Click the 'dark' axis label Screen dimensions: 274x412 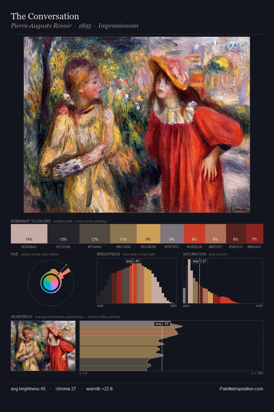(x=100, y=306)
